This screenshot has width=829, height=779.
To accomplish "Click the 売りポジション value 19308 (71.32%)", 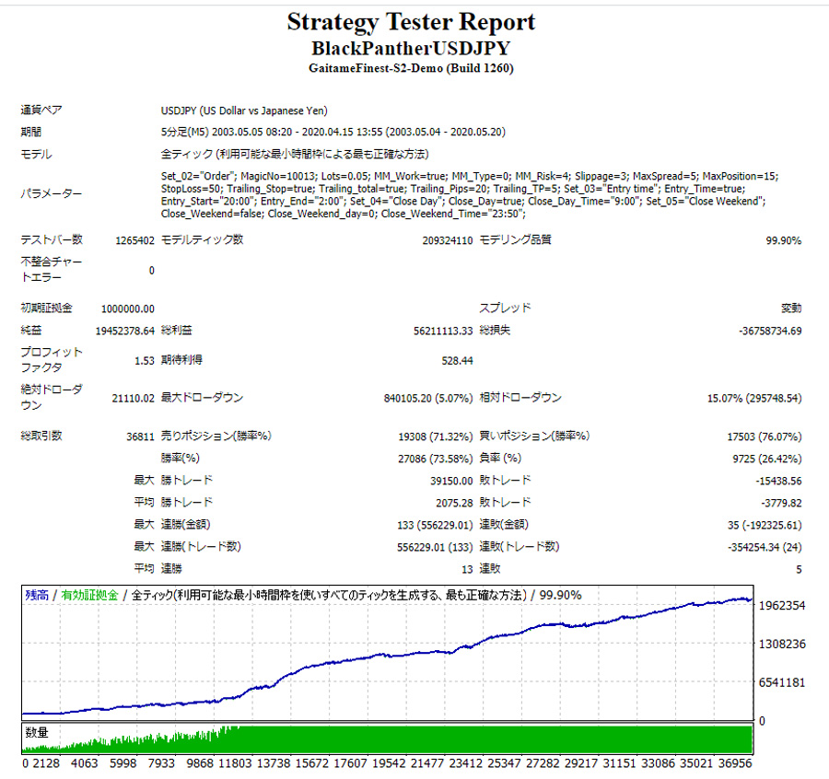I will pos(436,436).
